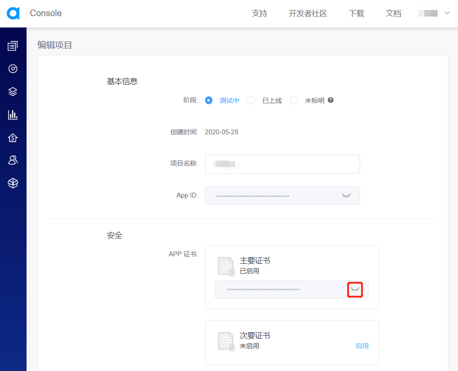Viewport: 458px width, 371px height.
Task: Select the 未标明 stage radio button
Action: (x=294, y=100)
